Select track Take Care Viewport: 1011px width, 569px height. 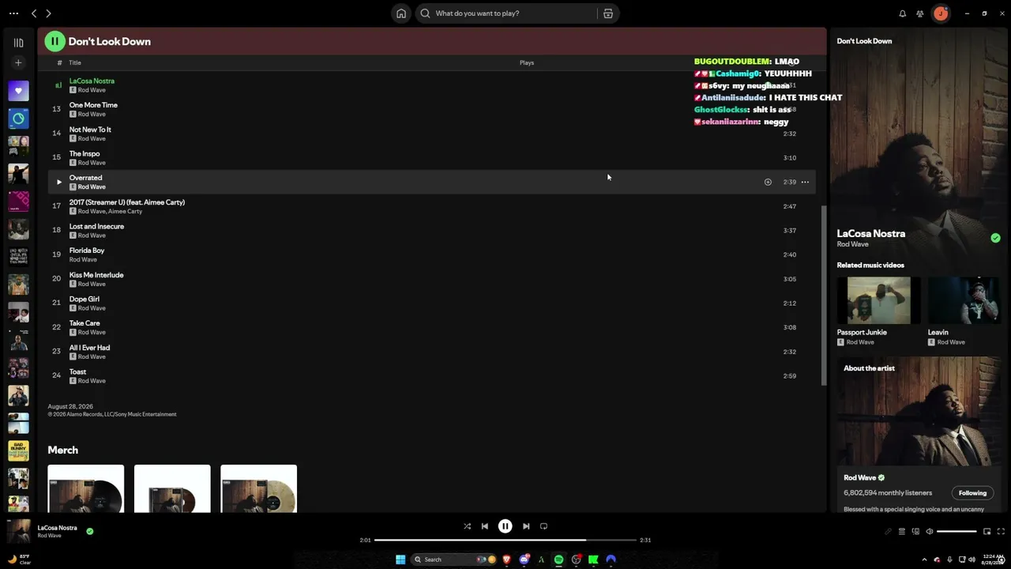point(431,327)
